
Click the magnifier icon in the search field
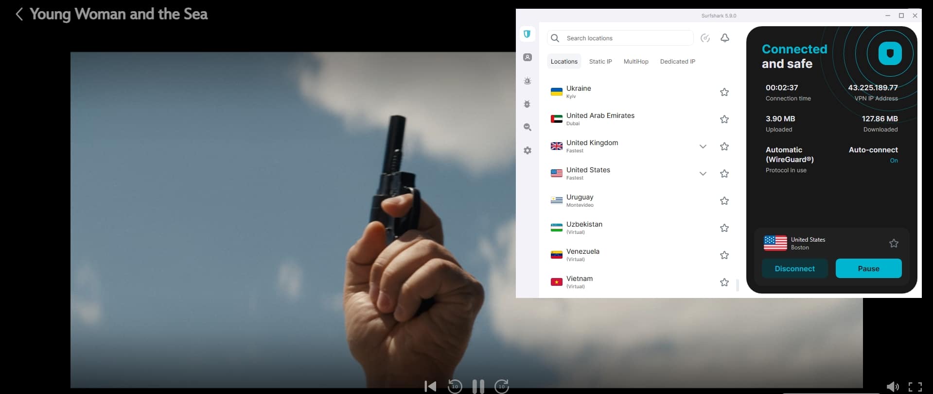555,38
